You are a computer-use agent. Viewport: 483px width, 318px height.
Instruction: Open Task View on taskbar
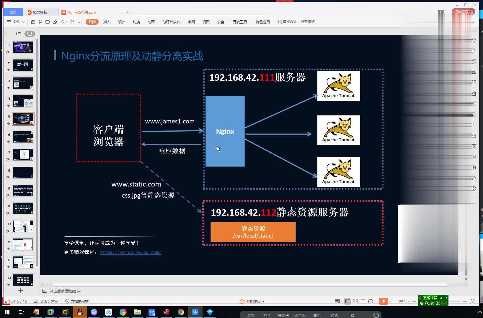pyautogui.click(x=21, y=312)
